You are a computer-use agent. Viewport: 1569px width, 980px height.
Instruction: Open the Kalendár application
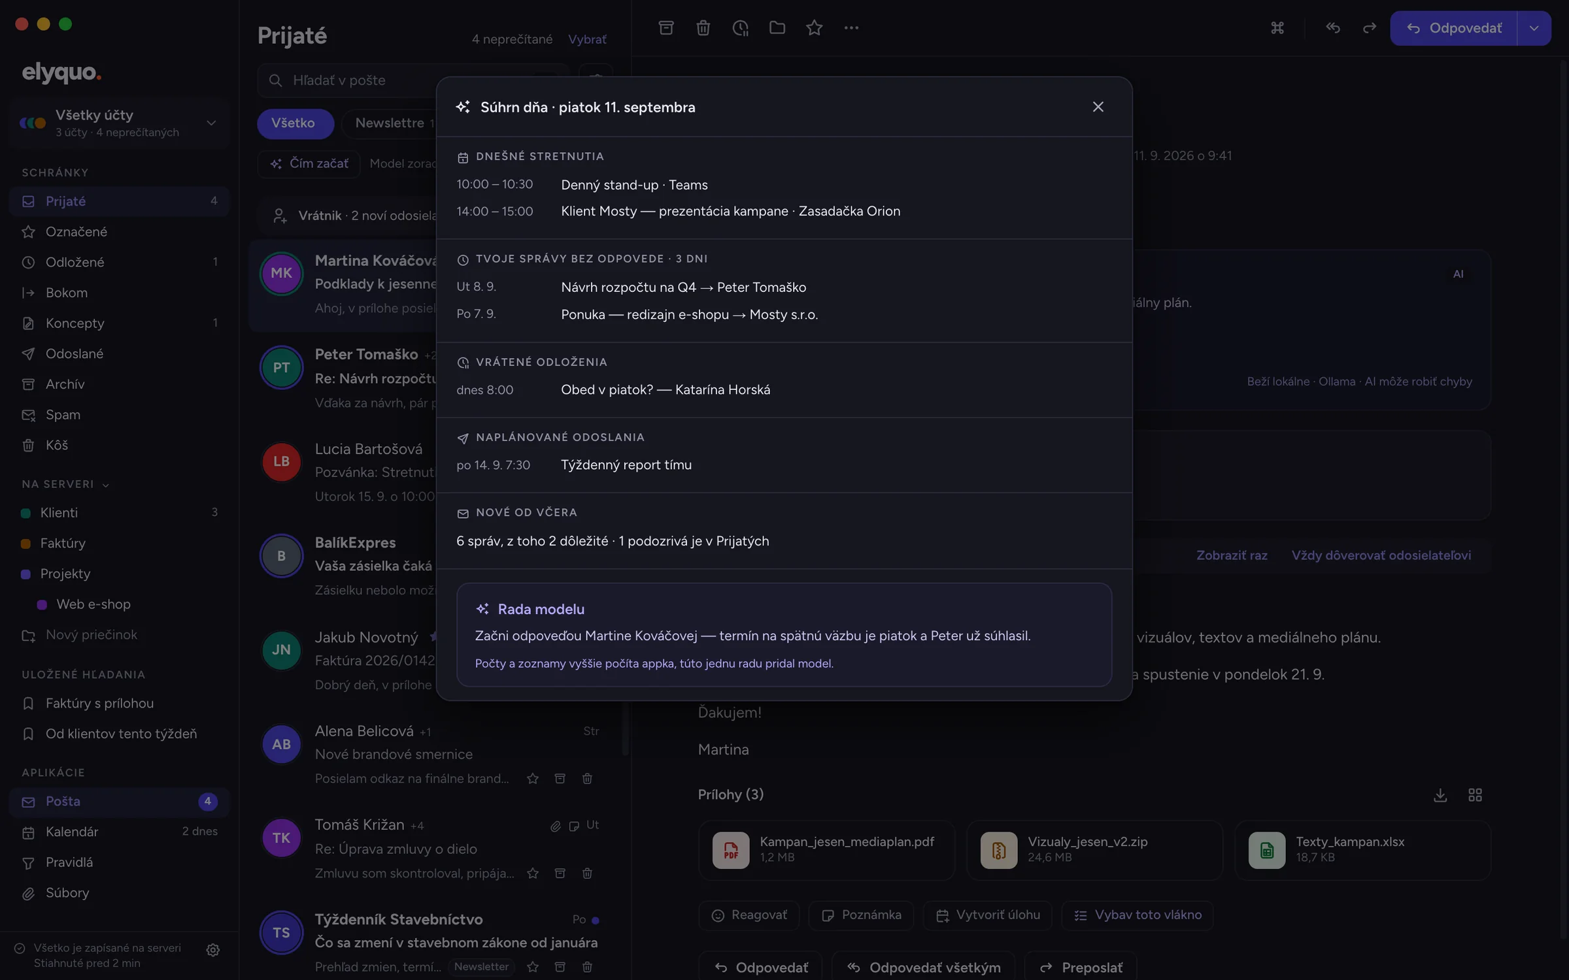coord(120,832)
